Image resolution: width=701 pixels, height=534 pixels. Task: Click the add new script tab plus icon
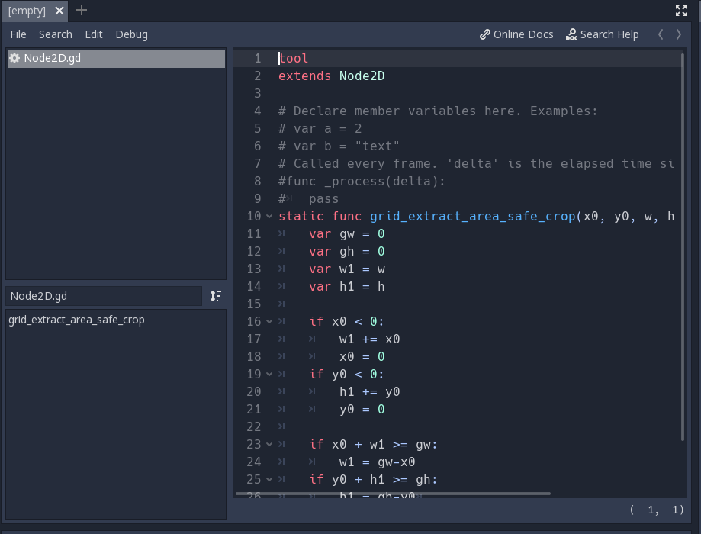click(x=81, y=11)
